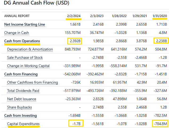
Task: Open the Capital Expenditures link
Action: point(23,124)
